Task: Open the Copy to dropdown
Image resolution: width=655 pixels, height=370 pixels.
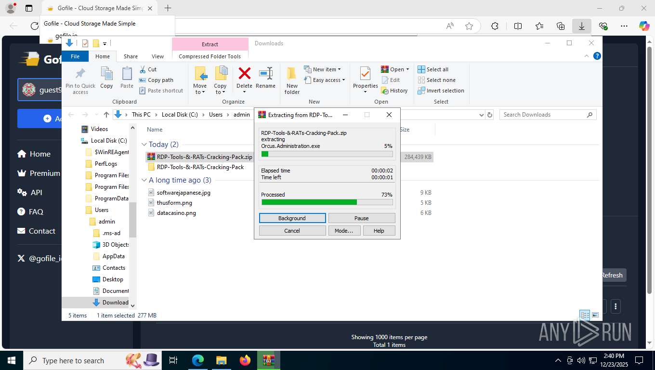Action: pyautogui.click(x=220, y=80)
